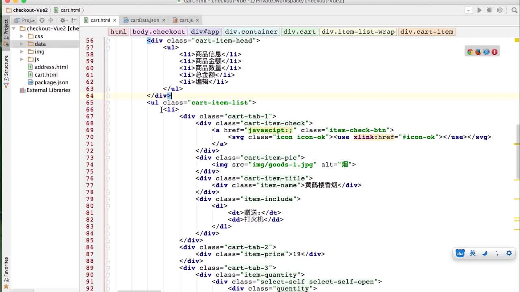520x292 pixels.
Task: Click the body.checkout breadcrumb
Action: coord(158,32)
